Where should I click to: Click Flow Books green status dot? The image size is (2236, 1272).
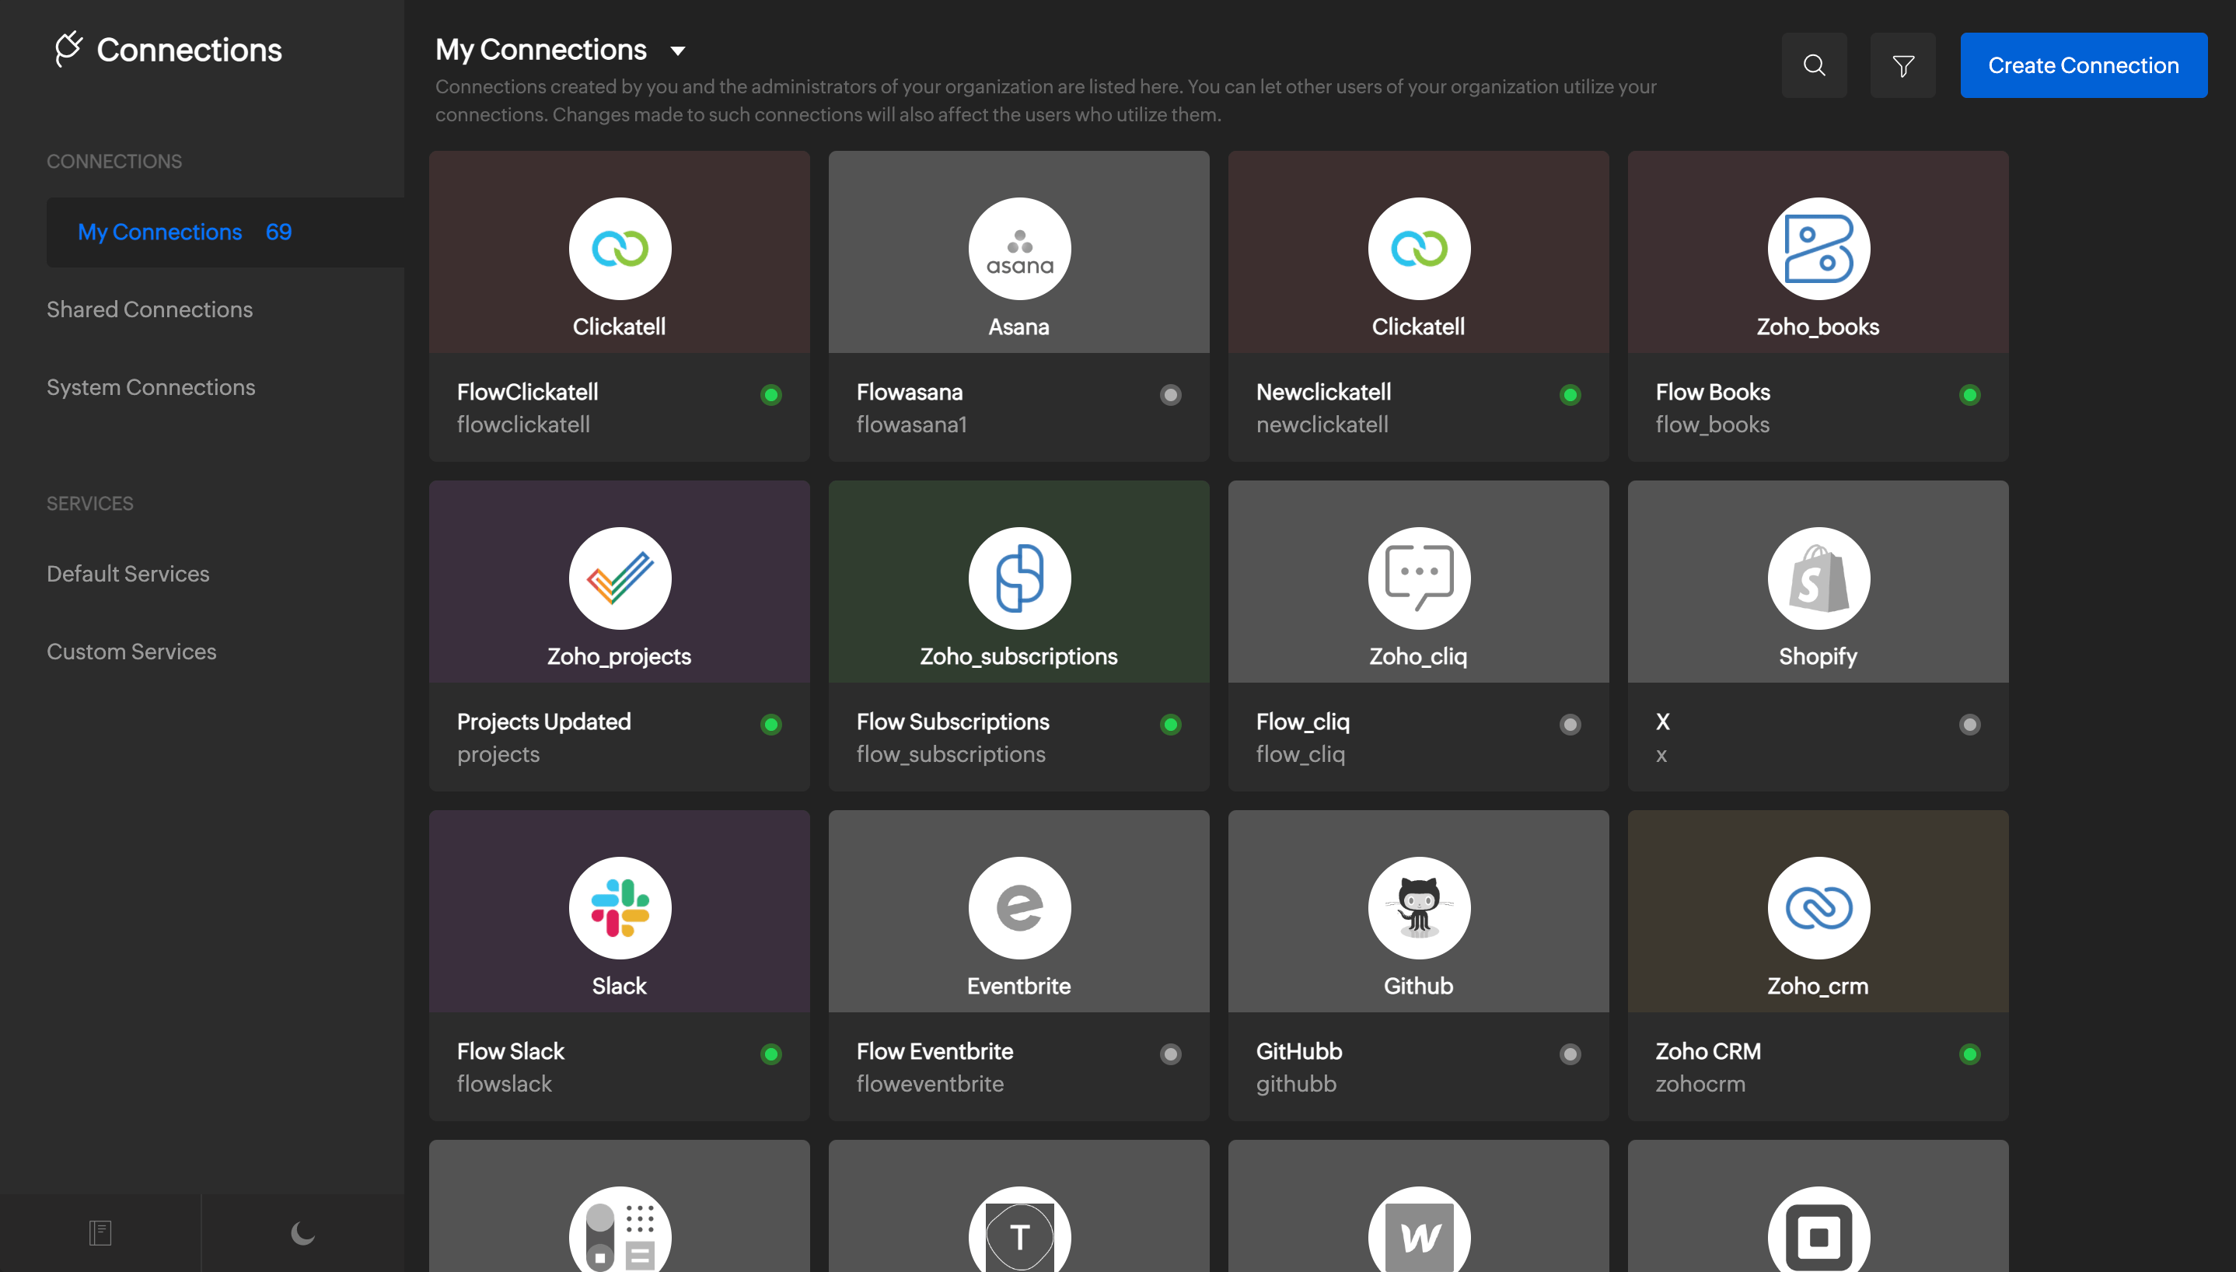pyautogui.click(x=1969, y=395)
